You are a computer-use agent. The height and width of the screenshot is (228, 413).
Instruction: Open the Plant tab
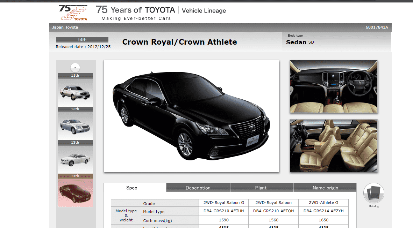(x=262, y=188)
